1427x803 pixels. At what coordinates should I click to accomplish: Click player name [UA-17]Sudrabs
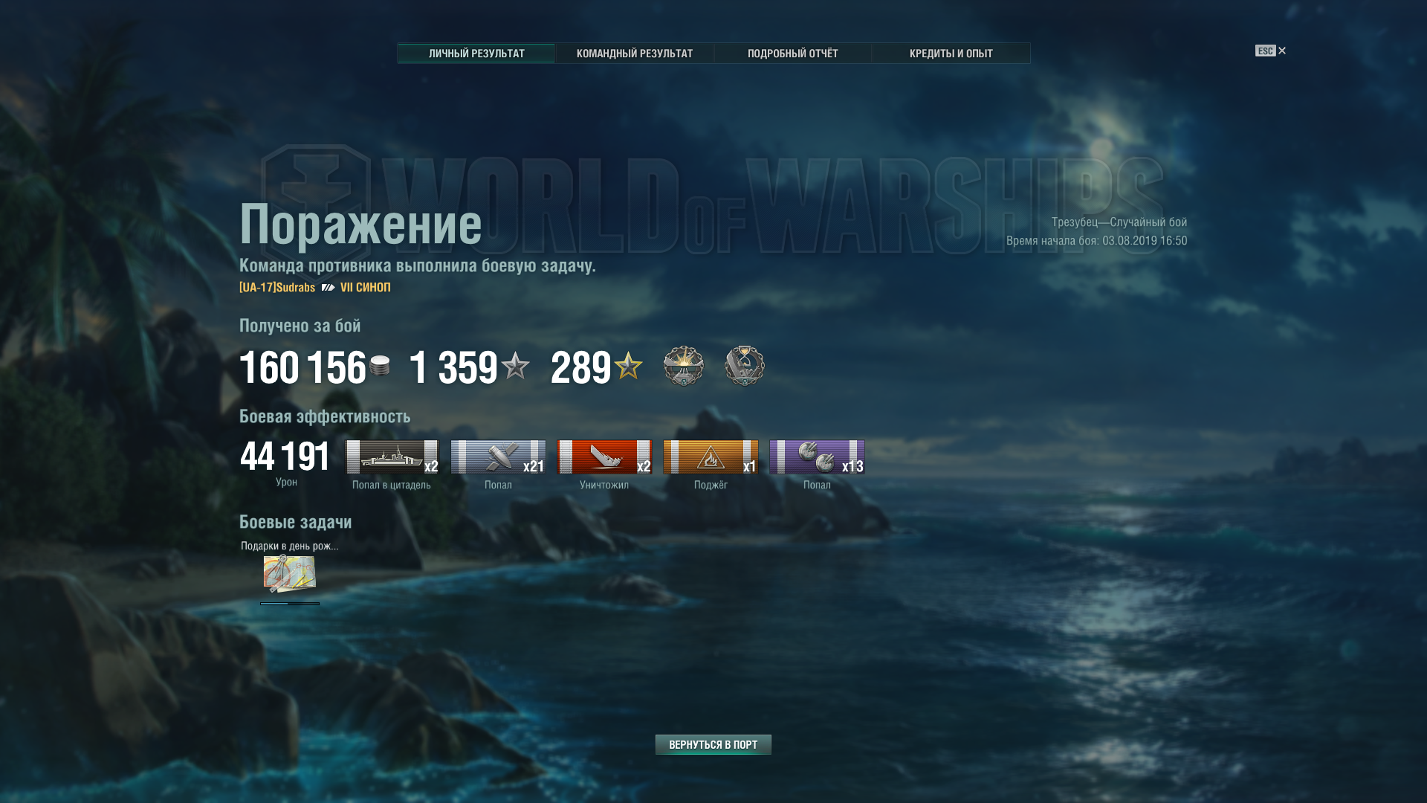pyautogui.click(x=277, y=288)
